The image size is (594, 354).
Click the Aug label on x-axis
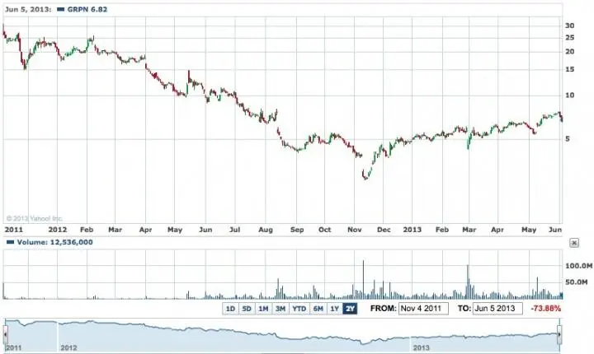pos(266,230)
